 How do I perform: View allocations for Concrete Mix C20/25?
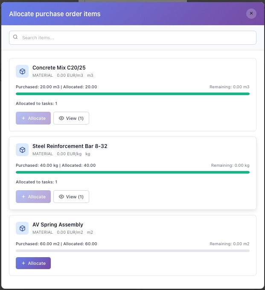pos(71,118)
